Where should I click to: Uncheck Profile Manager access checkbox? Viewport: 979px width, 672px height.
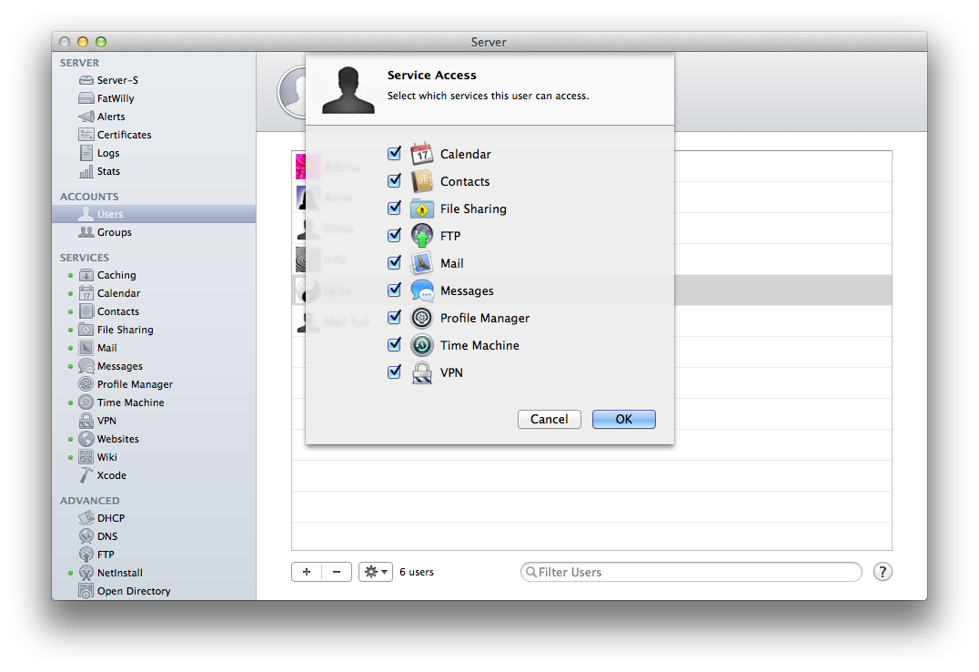(x=394, y=317)
